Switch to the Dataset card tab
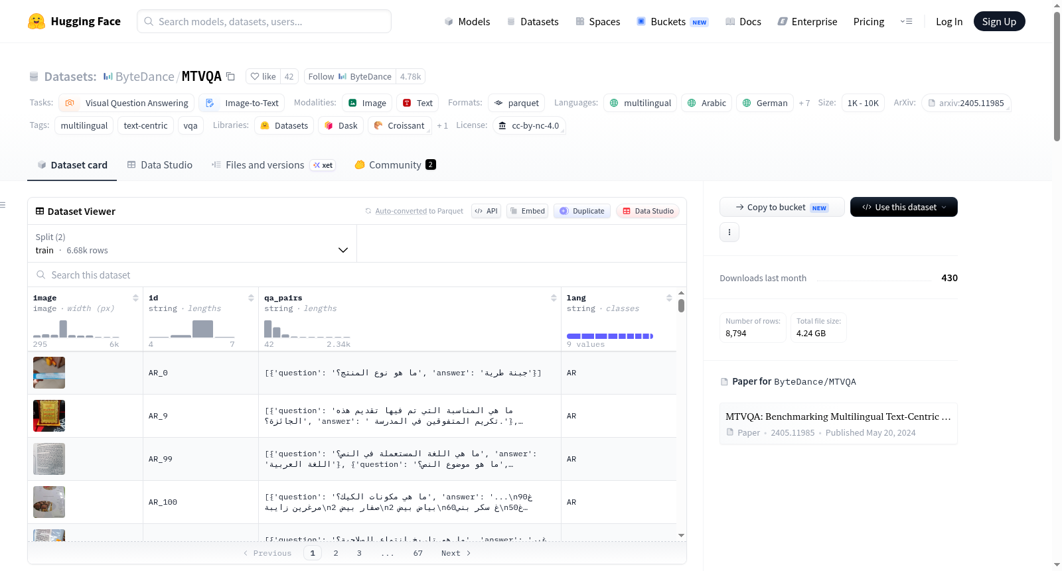1062x571 pixels. [x=72, y=164]
